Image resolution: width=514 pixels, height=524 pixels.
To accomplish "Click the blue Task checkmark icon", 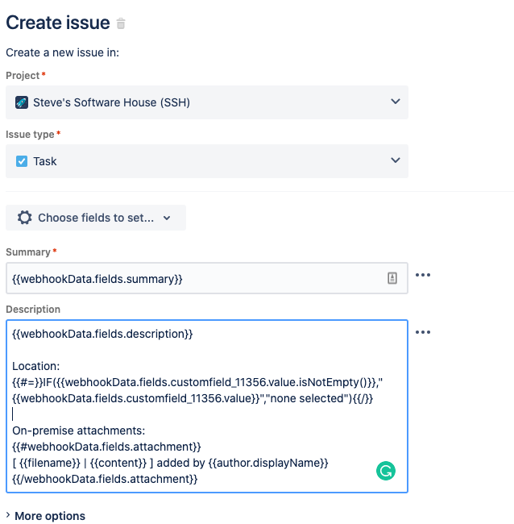I will coord(22,161).
